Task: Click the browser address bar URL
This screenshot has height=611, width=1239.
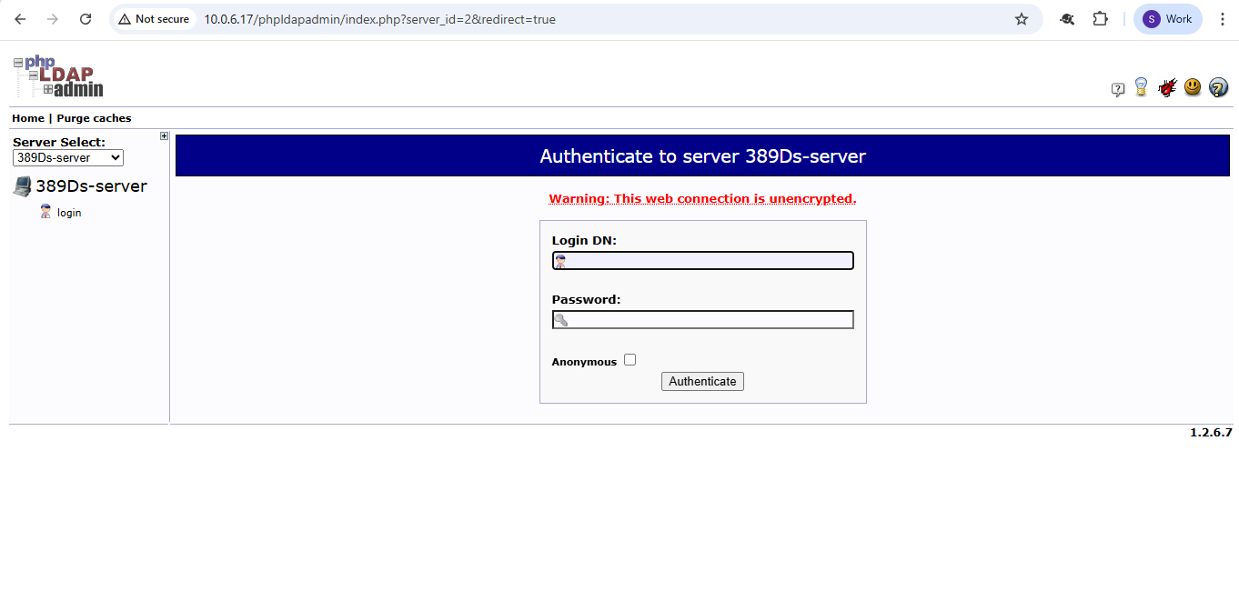Action: pos(379,19)
